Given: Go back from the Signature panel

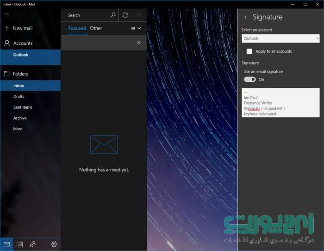Looking at the screenshot, I should (x=245, y=17).
